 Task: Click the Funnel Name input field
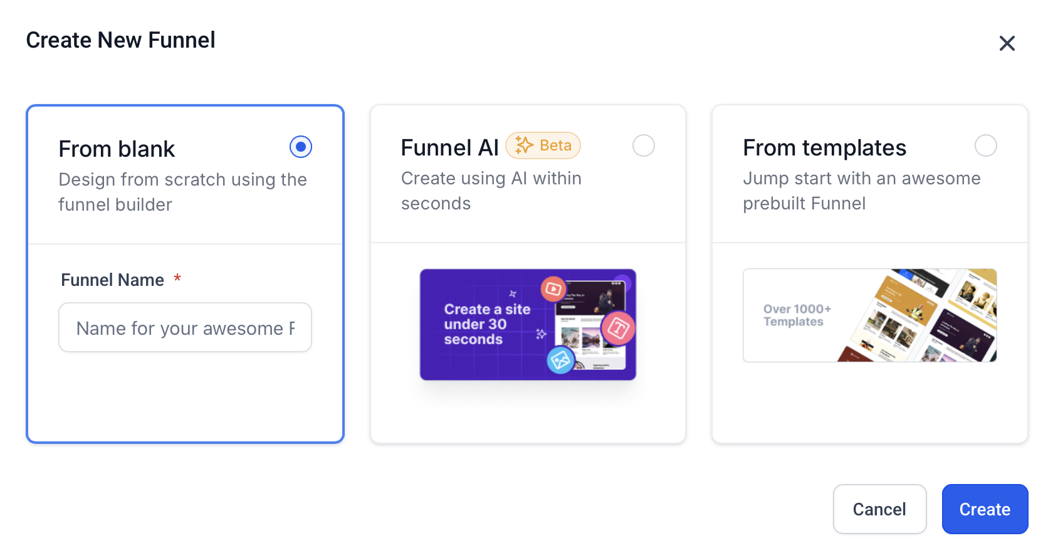tap(185, 328)
